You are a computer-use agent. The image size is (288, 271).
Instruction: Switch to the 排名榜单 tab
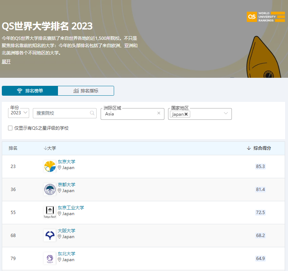(30, 91)
